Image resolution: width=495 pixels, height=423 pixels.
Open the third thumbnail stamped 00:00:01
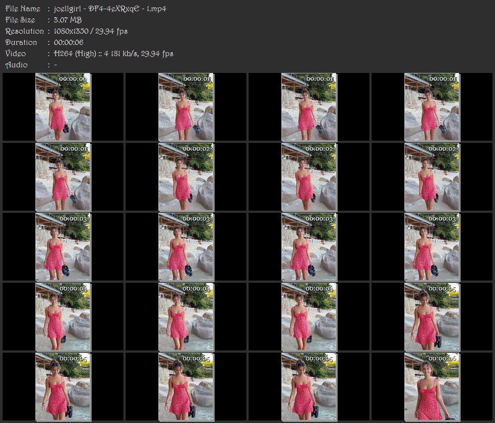[x=432, y=107]
